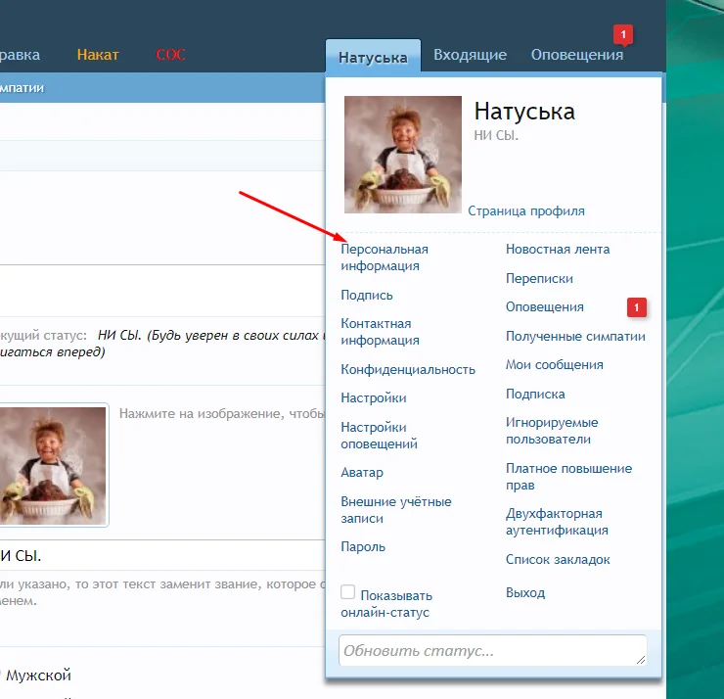Open Игнорируемые пользователи
This screenshot has width=724, height=699.
pos(552,431)
